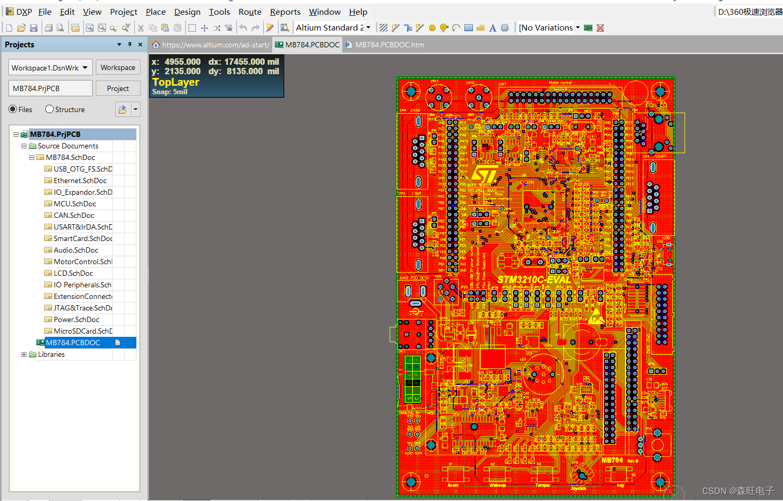
Task: Open the Route menu
Action: (250, 12)
